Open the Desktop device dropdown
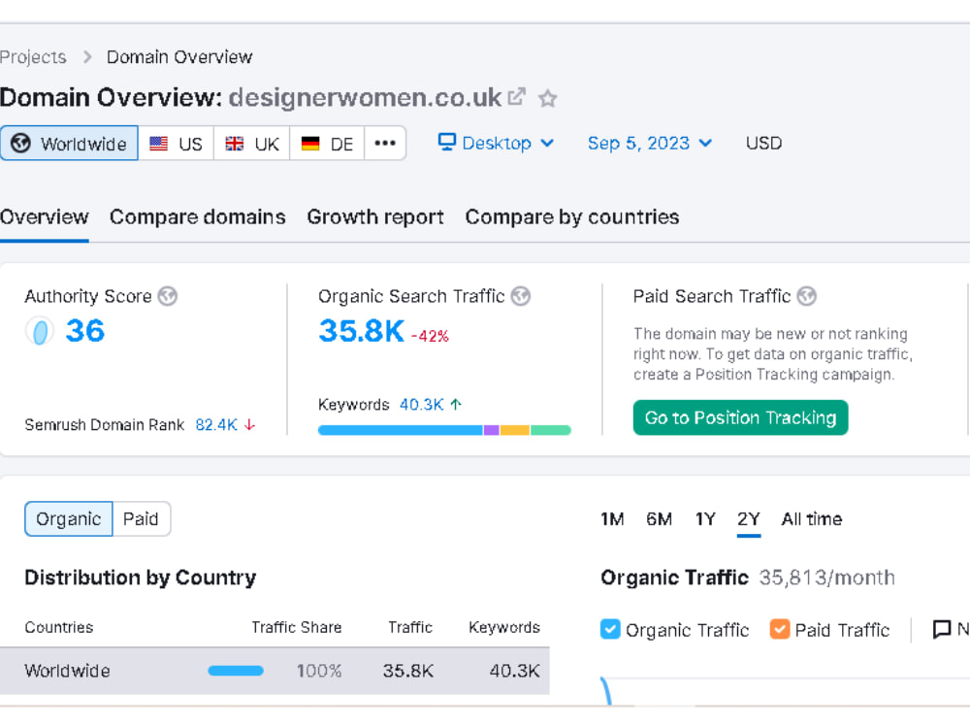Screen dimensions: 970x728 click(x=496, y=143)
